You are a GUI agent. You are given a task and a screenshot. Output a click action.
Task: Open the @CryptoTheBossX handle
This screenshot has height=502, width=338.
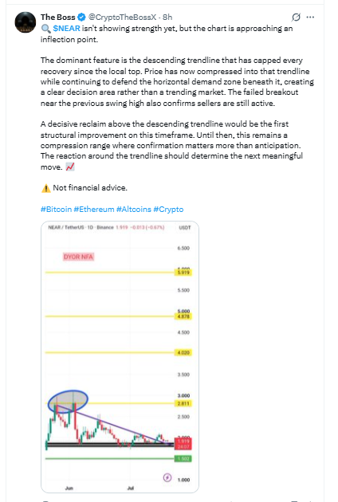pos(122,17)
